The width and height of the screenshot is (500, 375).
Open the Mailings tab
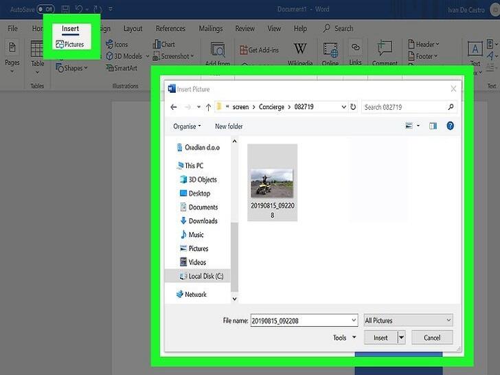[x=211, y=29]
